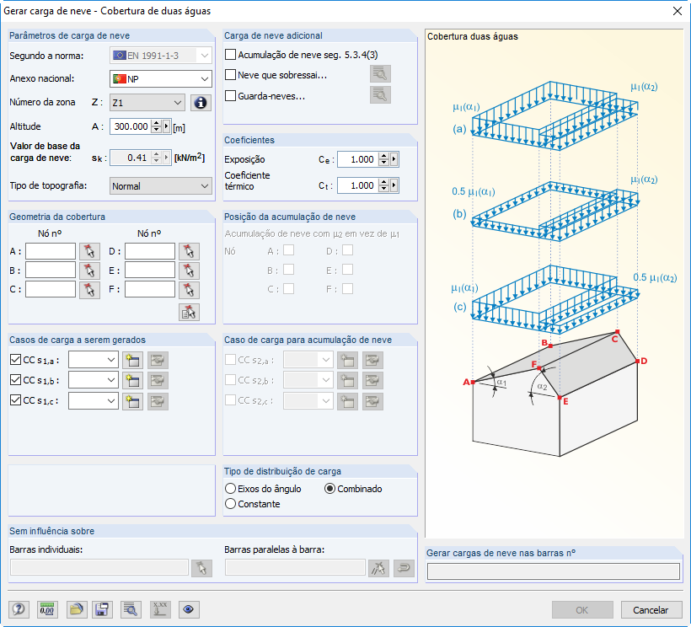The image size is (691, 627).
Task: Uncheck CC s1,c load case
Action: coord(15,400)
